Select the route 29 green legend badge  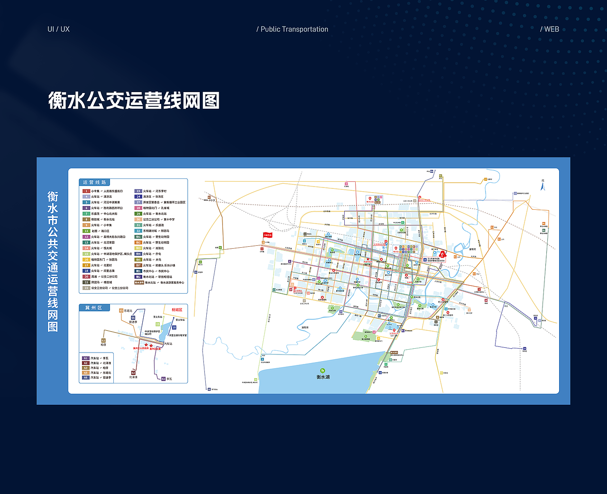click(138, 214)
